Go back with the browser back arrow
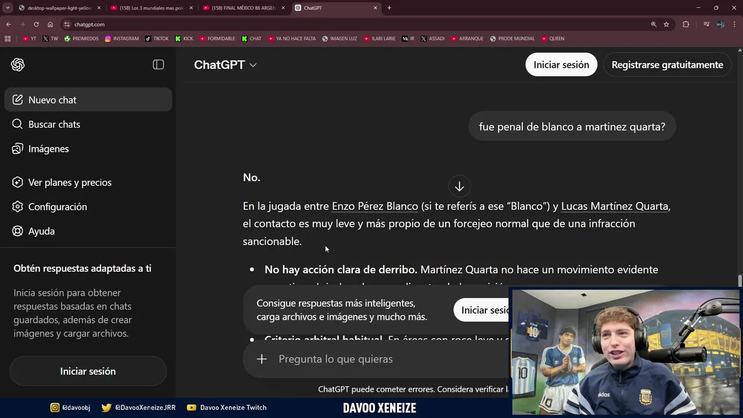The height and width of the screenshot is (418, 743). (8, 24)
